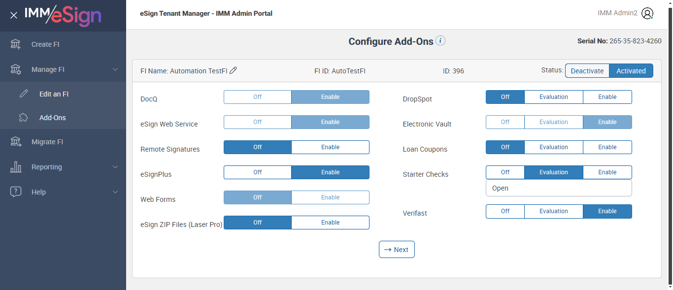Open the IMM Admin2 user profile icon
Screen dimensions: 673x290
pos(647,13)
